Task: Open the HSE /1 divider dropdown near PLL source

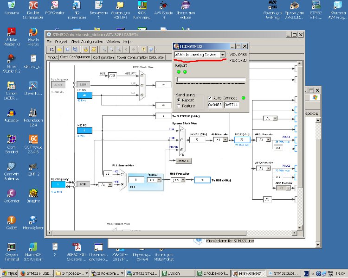Action: 110,184
